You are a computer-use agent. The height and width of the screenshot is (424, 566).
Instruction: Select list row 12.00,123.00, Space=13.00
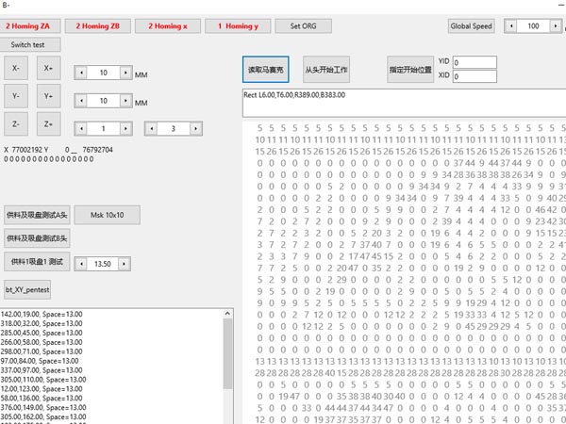(x=42, y=389)
